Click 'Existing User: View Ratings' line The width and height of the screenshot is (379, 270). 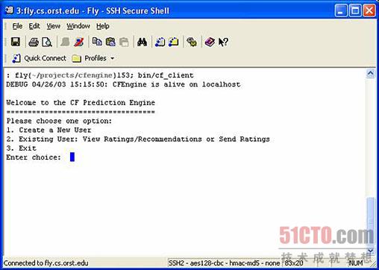[x=138, y=139]
